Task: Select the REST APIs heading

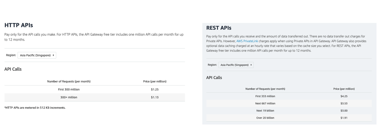Action: click(x=219, y=28)
